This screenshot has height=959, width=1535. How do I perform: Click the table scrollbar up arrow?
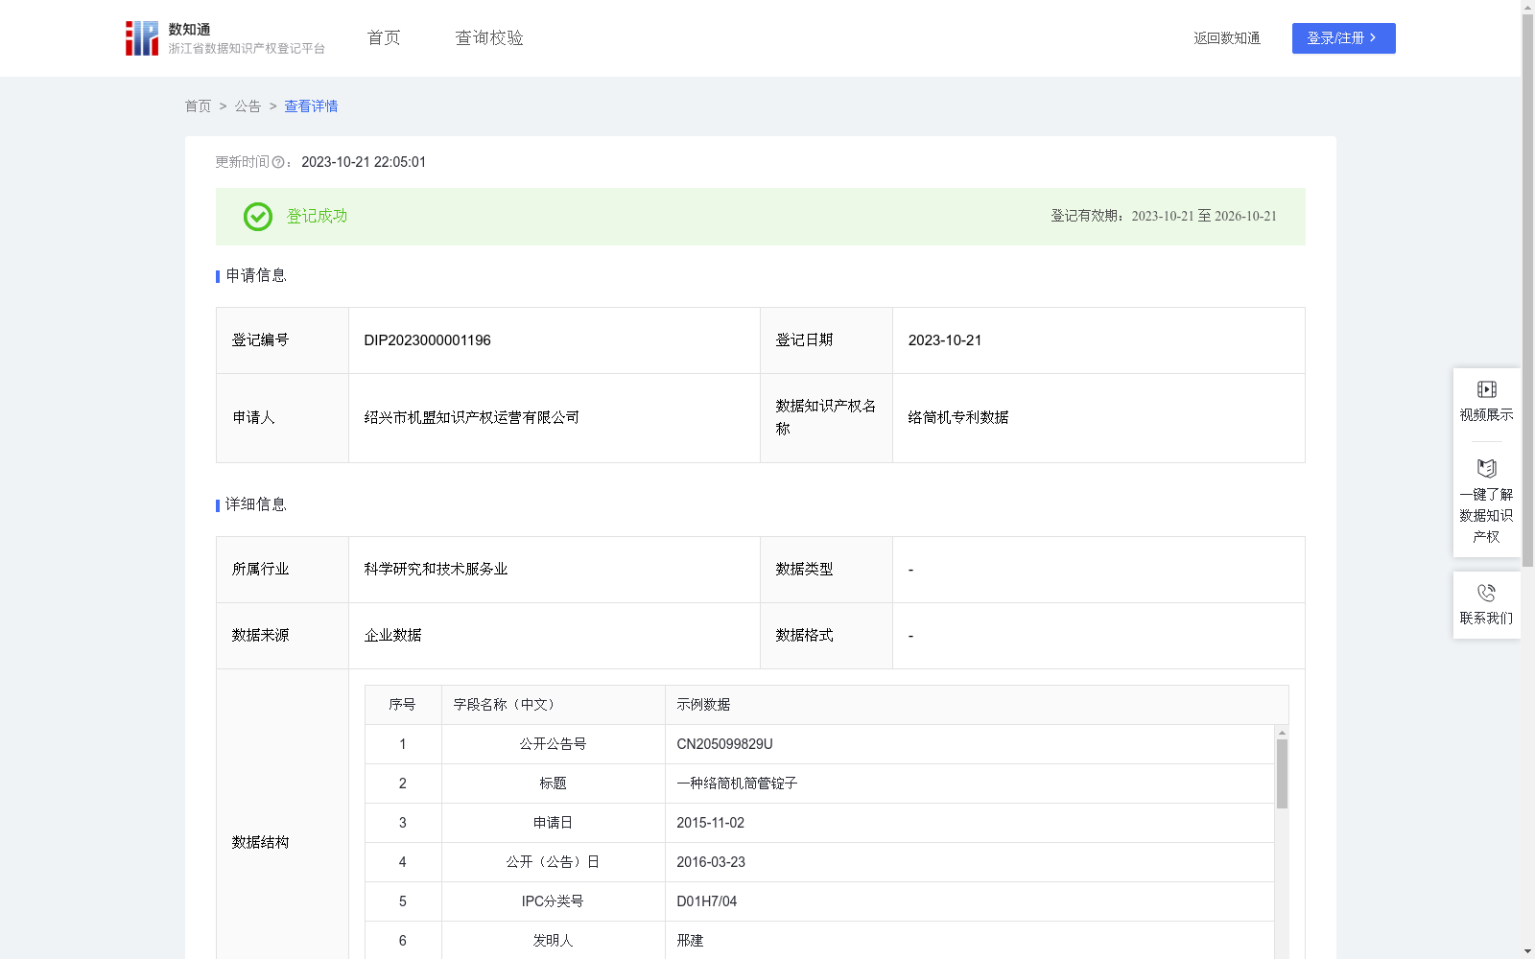click(x=1282, y=733)
